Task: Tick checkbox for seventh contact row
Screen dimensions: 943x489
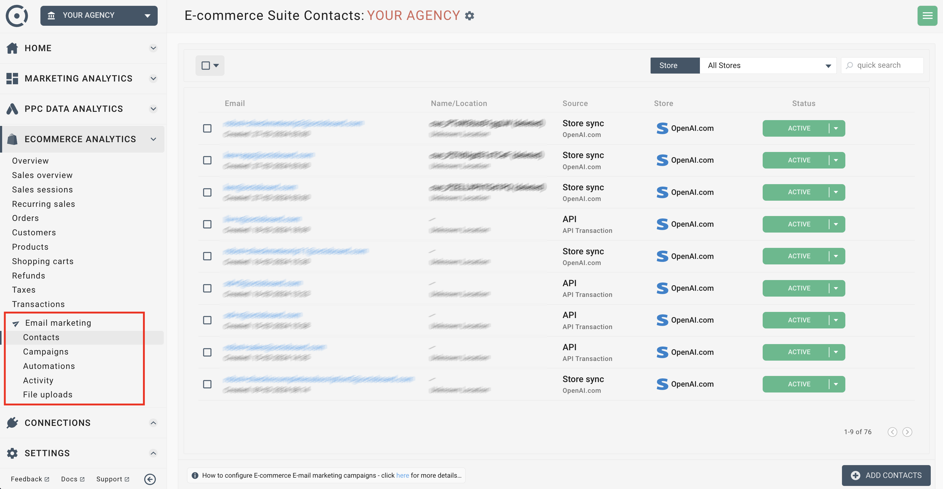Action: coord(207,320)
